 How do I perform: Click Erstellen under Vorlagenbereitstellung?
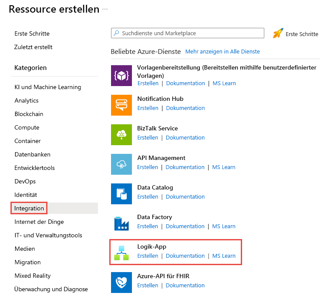[x=148, y=83]
